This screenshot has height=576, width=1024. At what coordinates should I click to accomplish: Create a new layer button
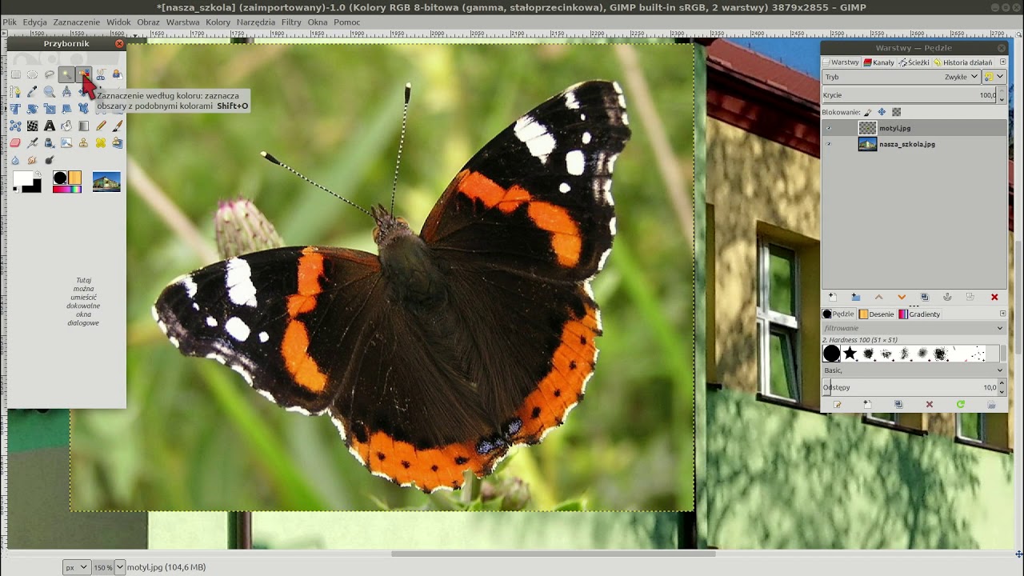[x=833, y=298]
